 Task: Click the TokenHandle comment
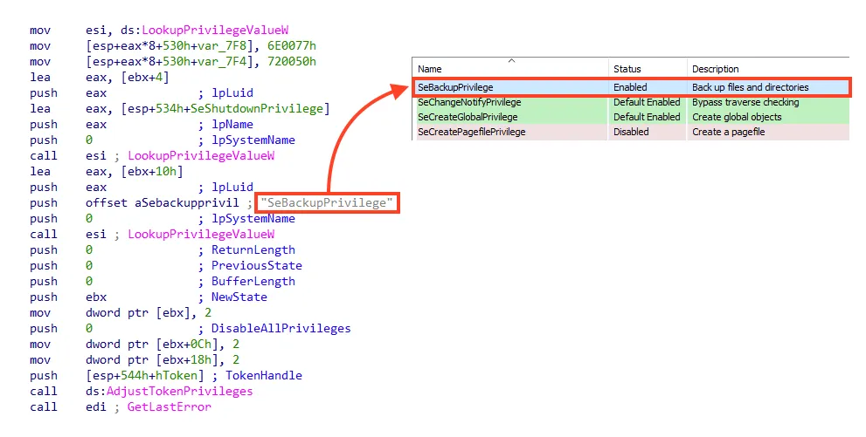[264, 376]
